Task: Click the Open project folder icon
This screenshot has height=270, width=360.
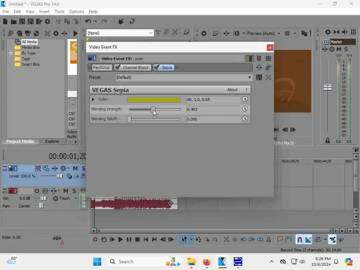Action: 14,21
